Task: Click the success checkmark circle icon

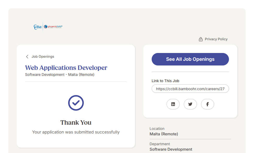Action: coord(76,103)
